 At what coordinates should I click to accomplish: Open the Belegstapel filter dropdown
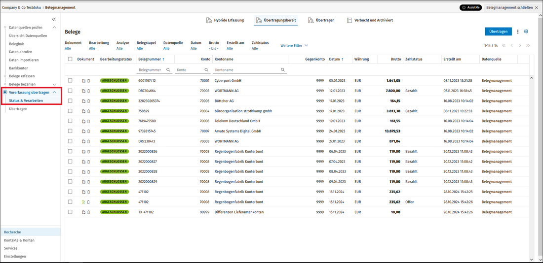point(140,48)
